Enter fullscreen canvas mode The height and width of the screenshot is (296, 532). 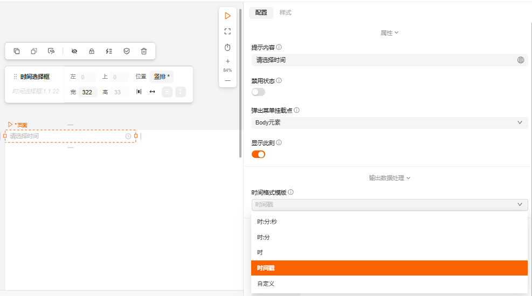[227, 31]
